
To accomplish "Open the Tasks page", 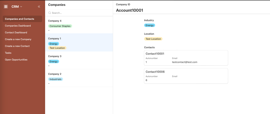I will click(x=8, y=53).
